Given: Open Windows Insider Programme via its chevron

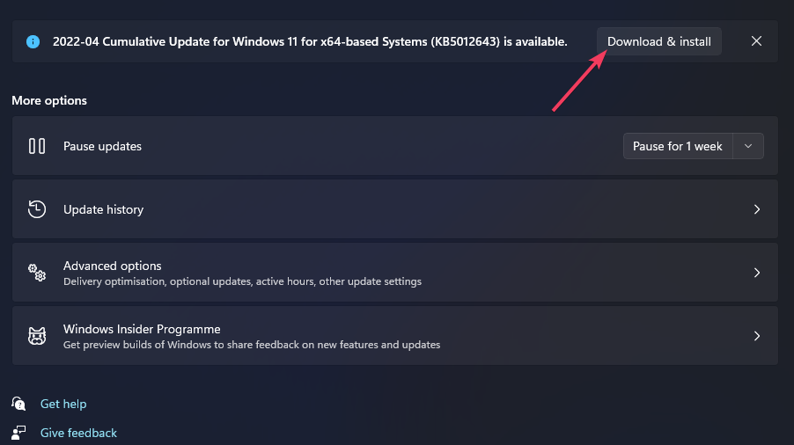Looking at the screenshot, I should pyautogui.click(x=756, y=336).
